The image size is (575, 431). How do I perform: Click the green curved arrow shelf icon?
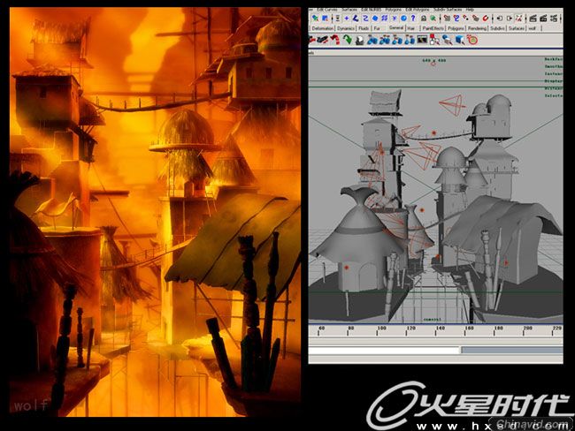click(x=348, y=39)
